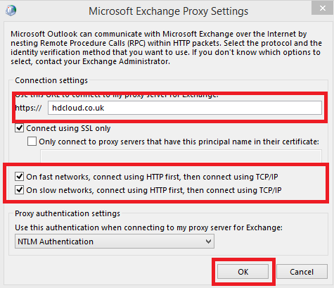Click the Only connect to proxy servers label

[179, 142]
